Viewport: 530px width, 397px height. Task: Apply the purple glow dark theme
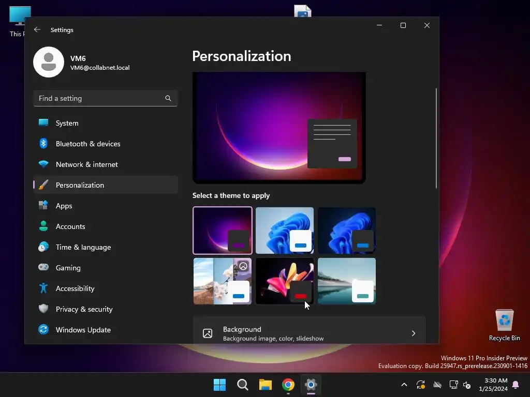(223, 230)
